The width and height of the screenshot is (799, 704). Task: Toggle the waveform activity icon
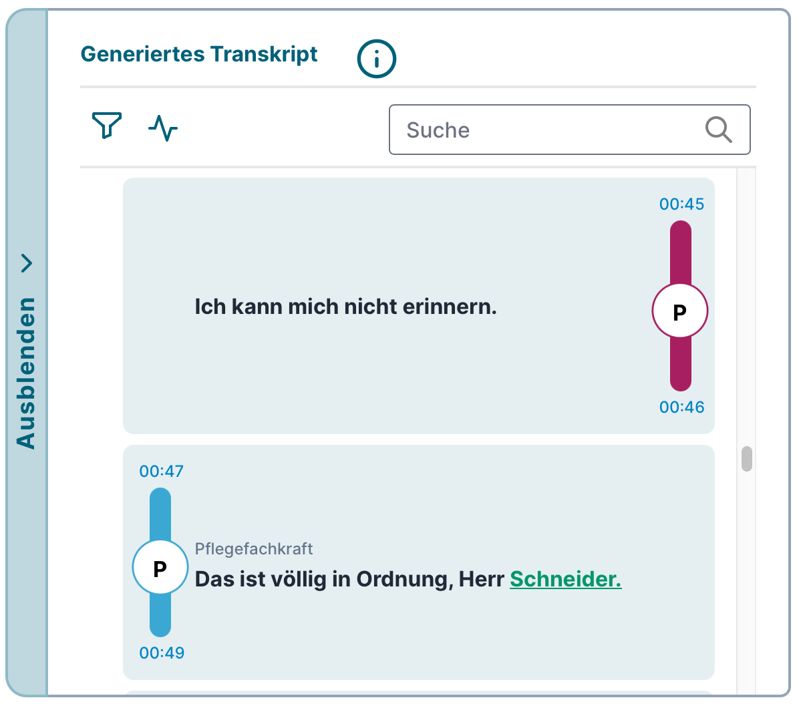click(x=163, y=128)
